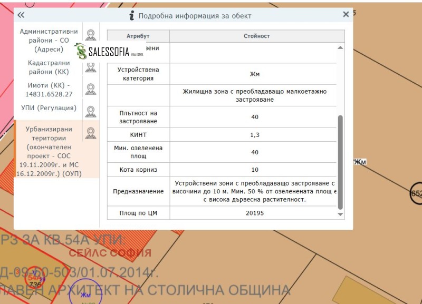The height and width of the screenshot is (304, 422).
Task: Click the Атрибут column header
Action: pos(138,36)
